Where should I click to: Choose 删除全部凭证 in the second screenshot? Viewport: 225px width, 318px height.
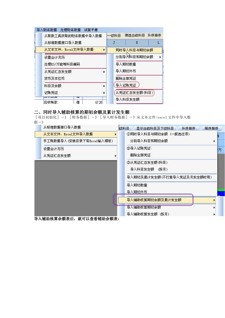pyautogui.click(x=168, y=155)
